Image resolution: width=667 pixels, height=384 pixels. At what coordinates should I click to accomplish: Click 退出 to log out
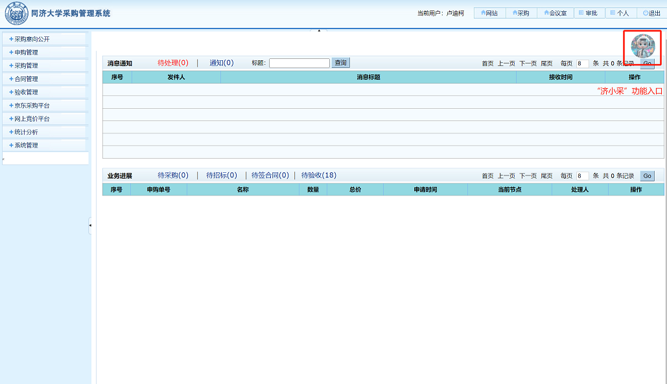click(x=651, y=13)
